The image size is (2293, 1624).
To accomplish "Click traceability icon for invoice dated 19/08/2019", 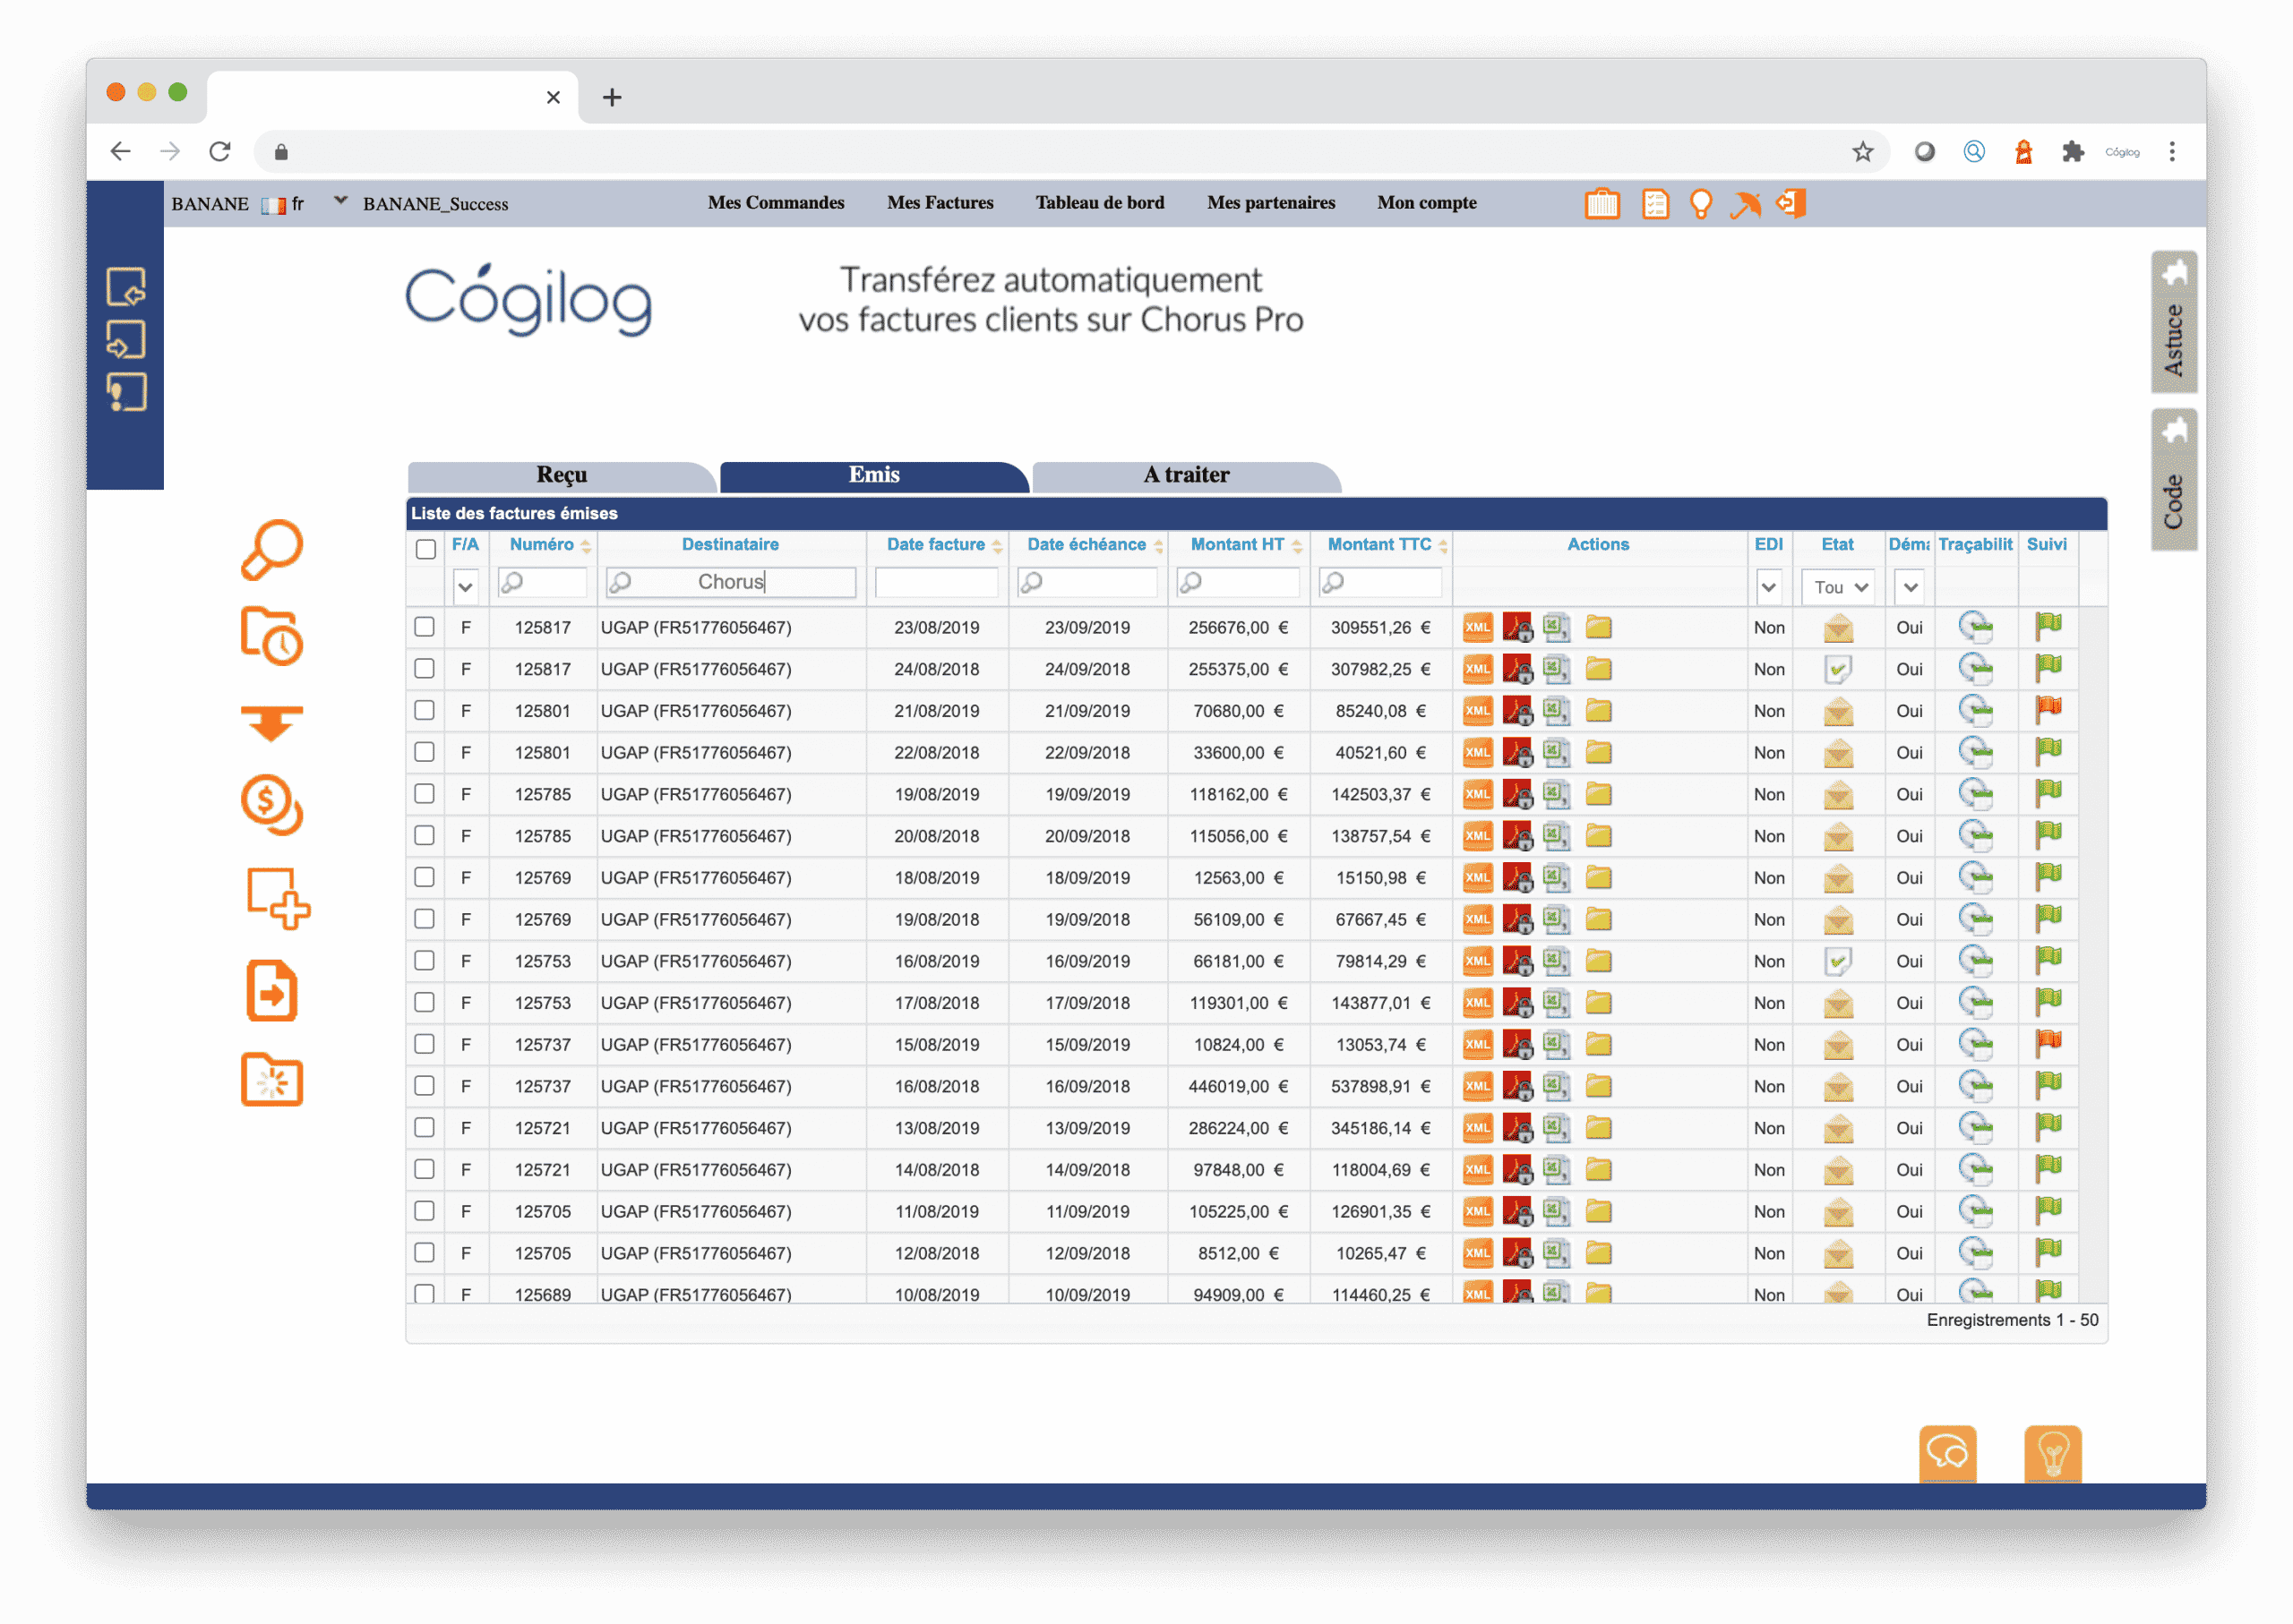I will pos(1975,794).
